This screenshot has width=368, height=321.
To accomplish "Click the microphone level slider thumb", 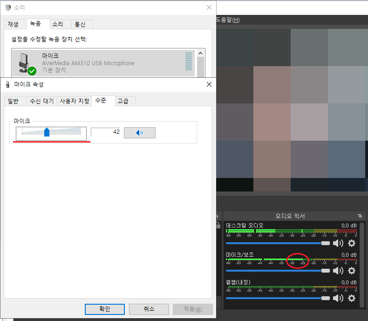I will (47, 132).
